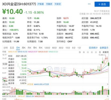The image size is (111, 100).
Task: Click the phone-shaped chart toolbar icon
Action: (x=100, y=52)
